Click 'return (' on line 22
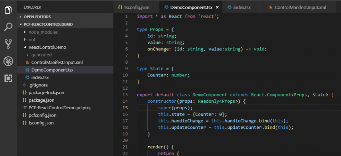The width and height of the screenshot is (341, 156). click(x=169, y=153)
